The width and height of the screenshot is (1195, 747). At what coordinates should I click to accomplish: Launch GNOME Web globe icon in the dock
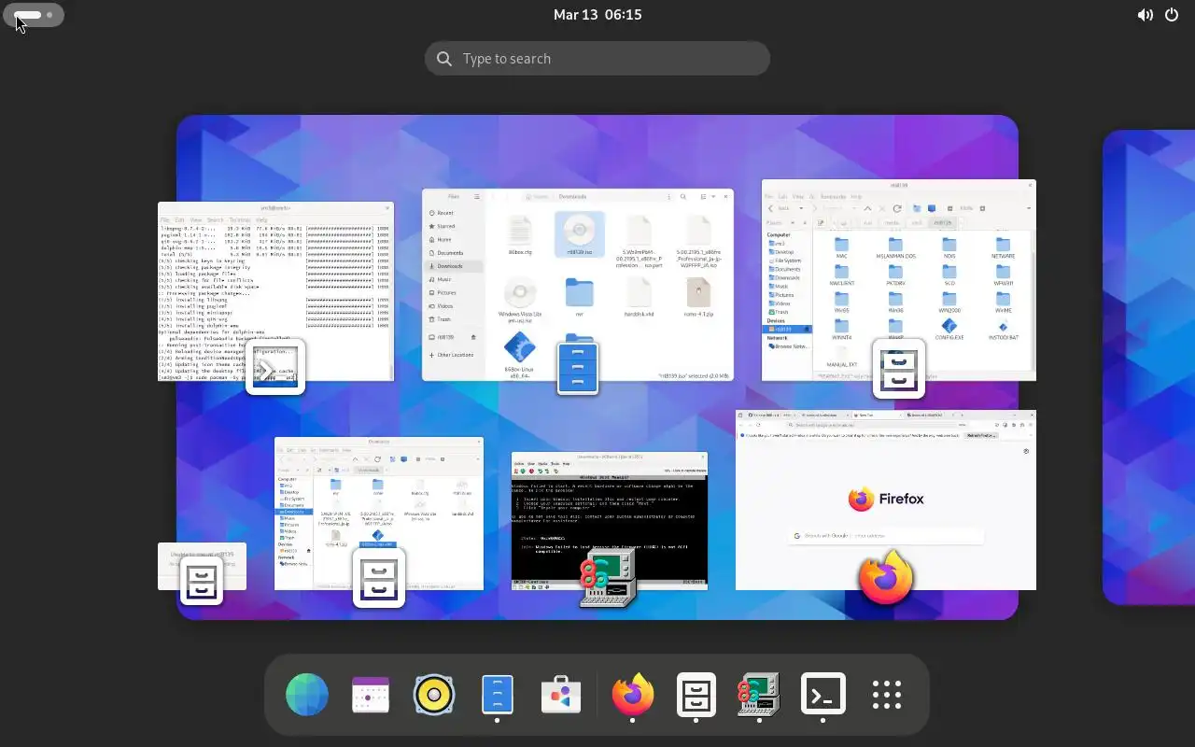[x=307, y=696]
